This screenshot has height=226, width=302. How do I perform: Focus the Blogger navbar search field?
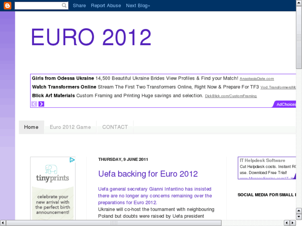tap(42, 5)
